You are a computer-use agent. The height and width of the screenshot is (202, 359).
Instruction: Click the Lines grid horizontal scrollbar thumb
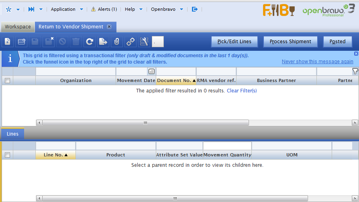(175, 198)
